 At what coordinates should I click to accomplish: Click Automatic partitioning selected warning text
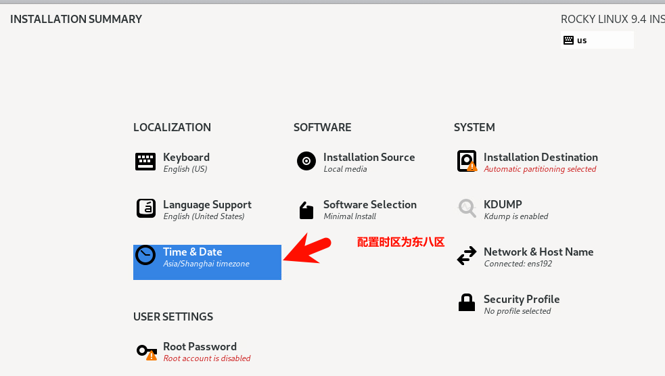540,168
